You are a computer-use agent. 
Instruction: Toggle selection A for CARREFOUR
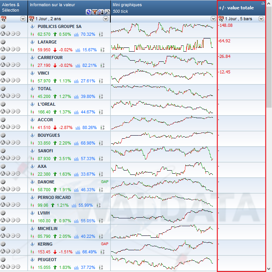[3, 65]
